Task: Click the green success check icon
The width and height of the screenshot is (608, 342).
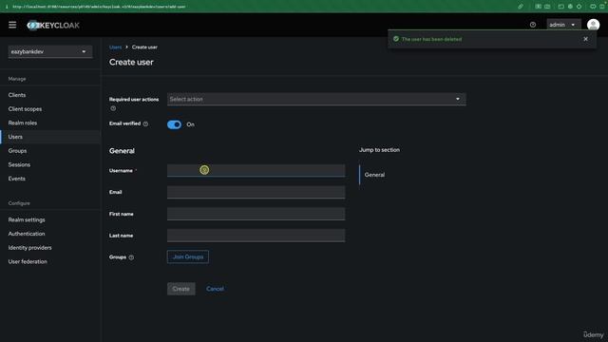Action: pos(396,39)
